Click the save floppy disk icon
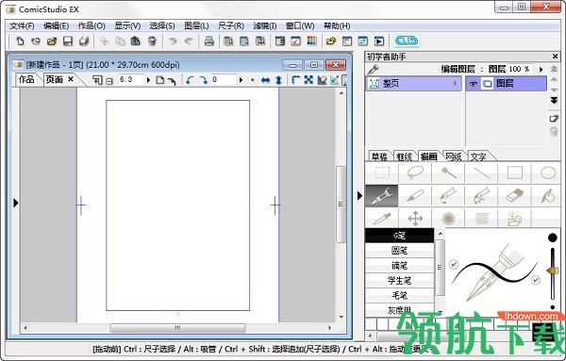 68,41
